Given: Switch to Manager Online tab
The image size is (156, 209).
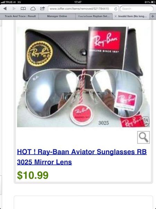Looking at the screenshot, I should point(57,16).
